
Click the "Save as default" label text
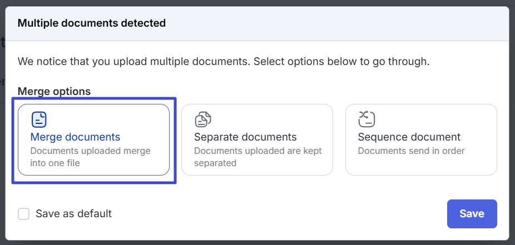coord(73,214)
